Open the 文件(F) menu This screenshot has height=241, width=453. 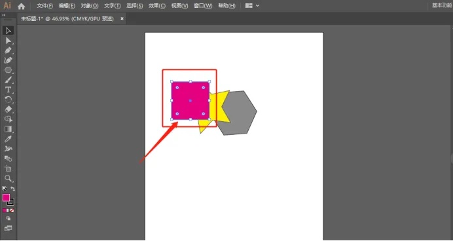pos(45,6)
